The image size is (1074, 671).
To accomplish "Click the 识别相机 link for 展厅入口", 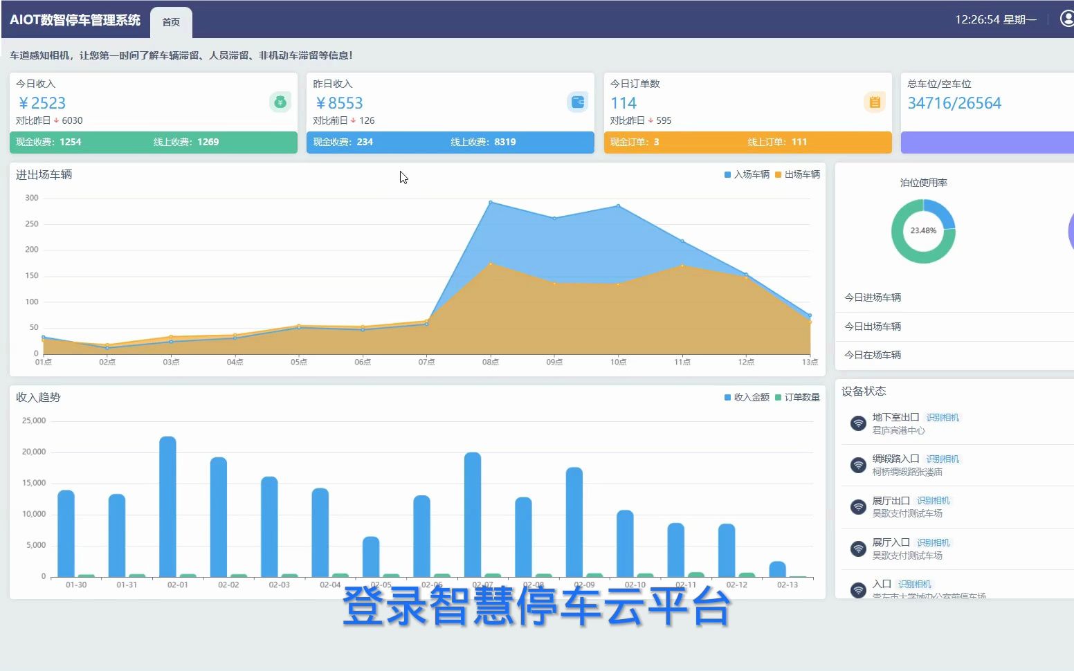I will coord(933,542).
